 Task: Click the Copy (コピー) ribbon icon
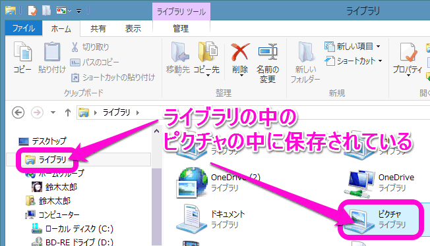coord(22,52)
